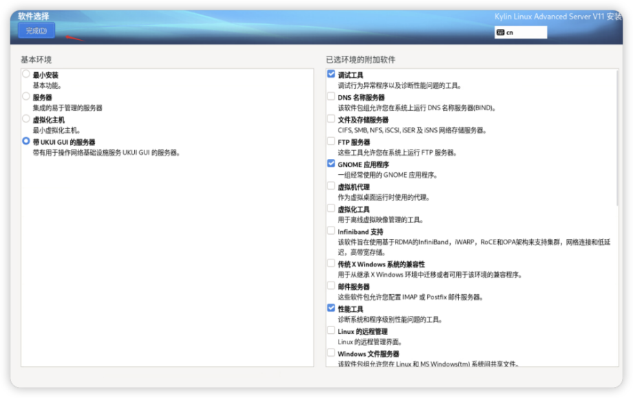Click description mentioning DNS 名称服务器(BIND)

coord(417,108)
